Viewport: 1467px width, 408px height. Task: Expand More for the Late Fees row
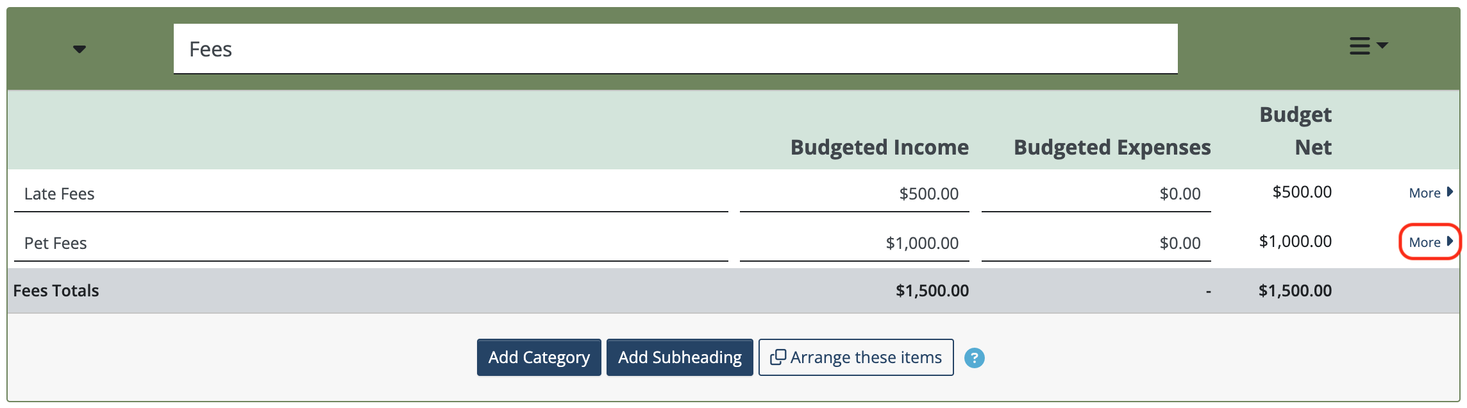point(1430,193)
